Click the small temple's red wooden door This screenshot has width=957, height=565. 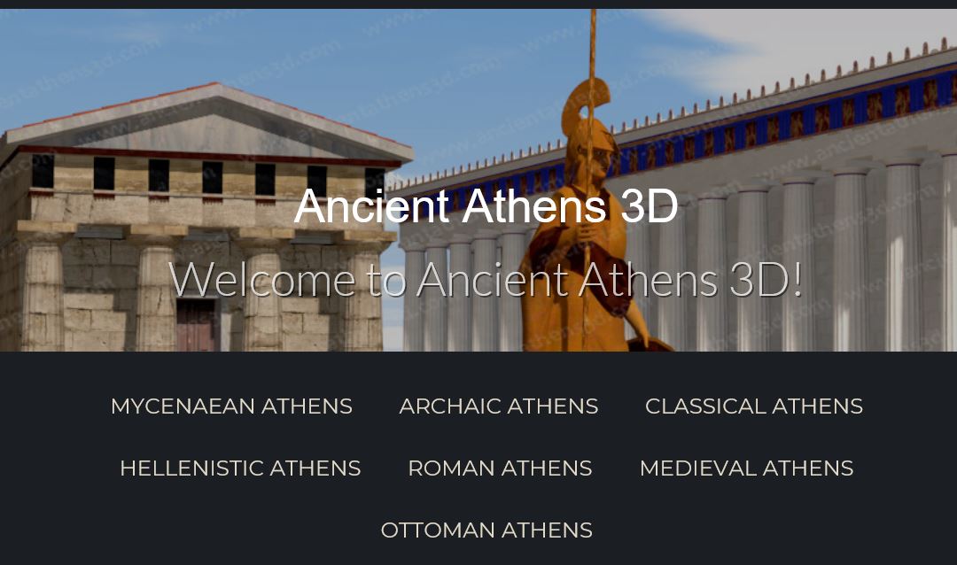coord(195,325)
